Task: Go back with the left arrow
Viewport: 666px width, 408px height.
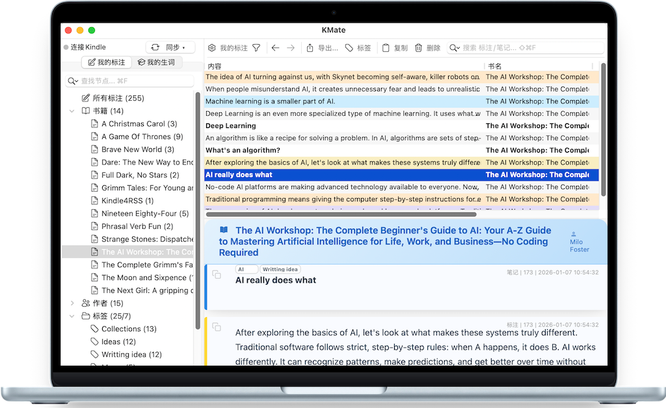Action: [x=275, y=48]
